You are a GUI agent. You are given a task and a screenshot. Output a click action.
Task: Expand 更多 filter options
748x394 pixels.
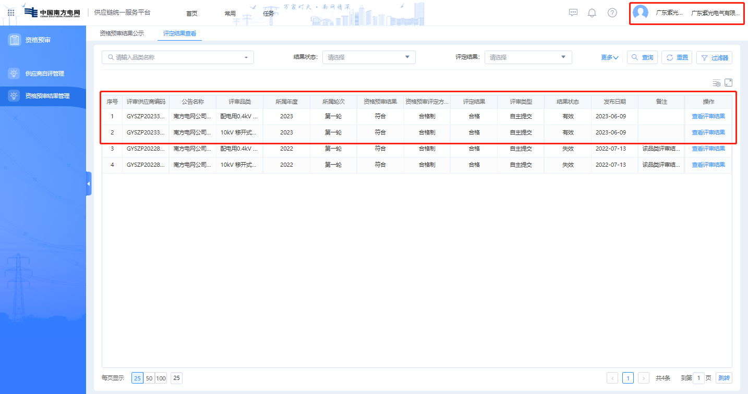click(609, 57)
